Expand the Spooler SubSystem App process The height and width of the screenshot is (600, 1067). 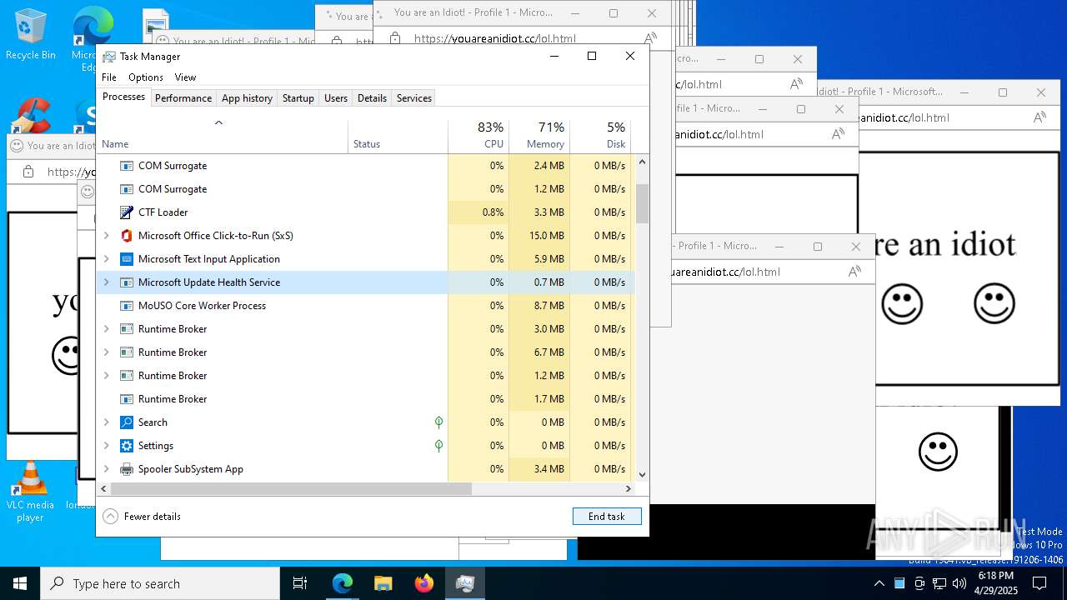[x=106, y=469]
